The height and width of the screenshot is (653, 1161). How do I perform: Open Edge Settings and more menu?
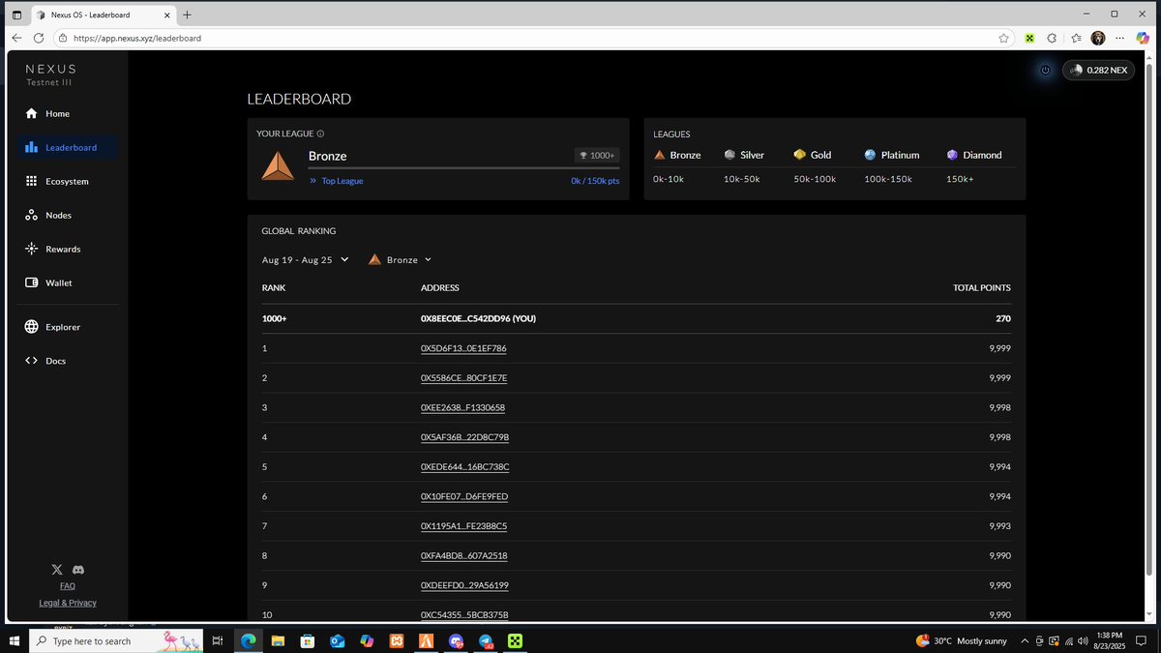pyautogui.click(x=1119, y=38)
